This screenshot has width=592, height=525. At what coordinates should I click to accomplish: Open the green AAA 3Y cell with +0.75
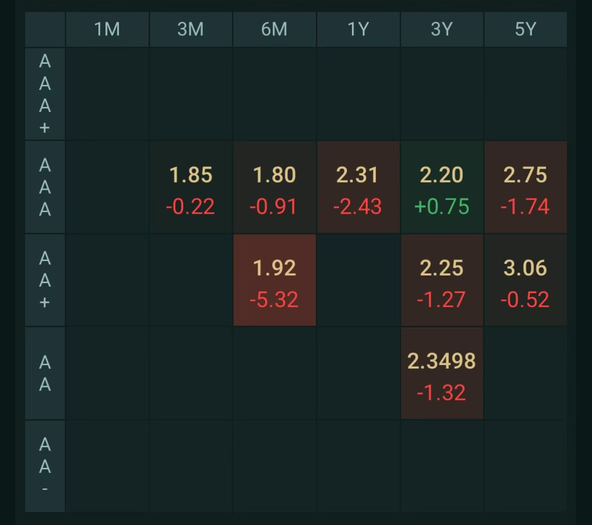[442, 187]
